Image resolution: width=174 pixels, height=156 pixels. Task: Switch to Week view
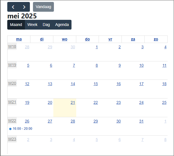[x=32, y=25]
